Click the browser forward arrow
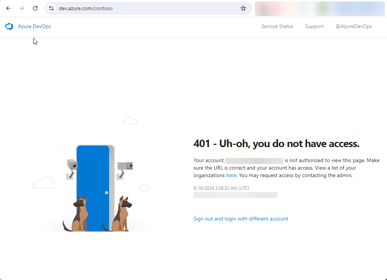The width and height of the screenshot is (387, 280). (22, 8)
